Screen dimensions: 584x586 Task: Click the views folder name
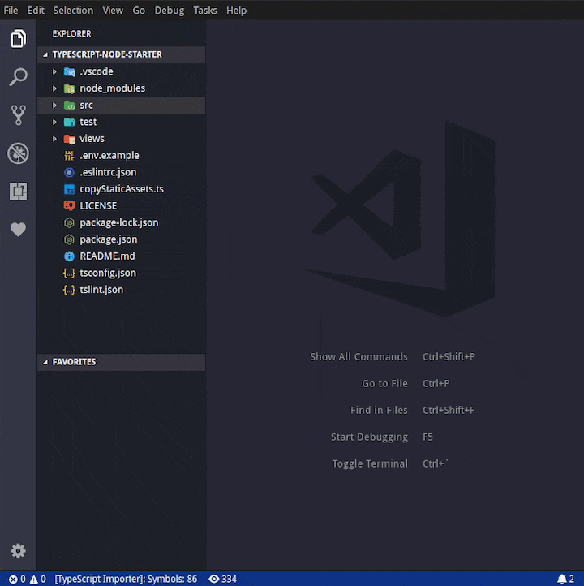[x=92, y=139]
